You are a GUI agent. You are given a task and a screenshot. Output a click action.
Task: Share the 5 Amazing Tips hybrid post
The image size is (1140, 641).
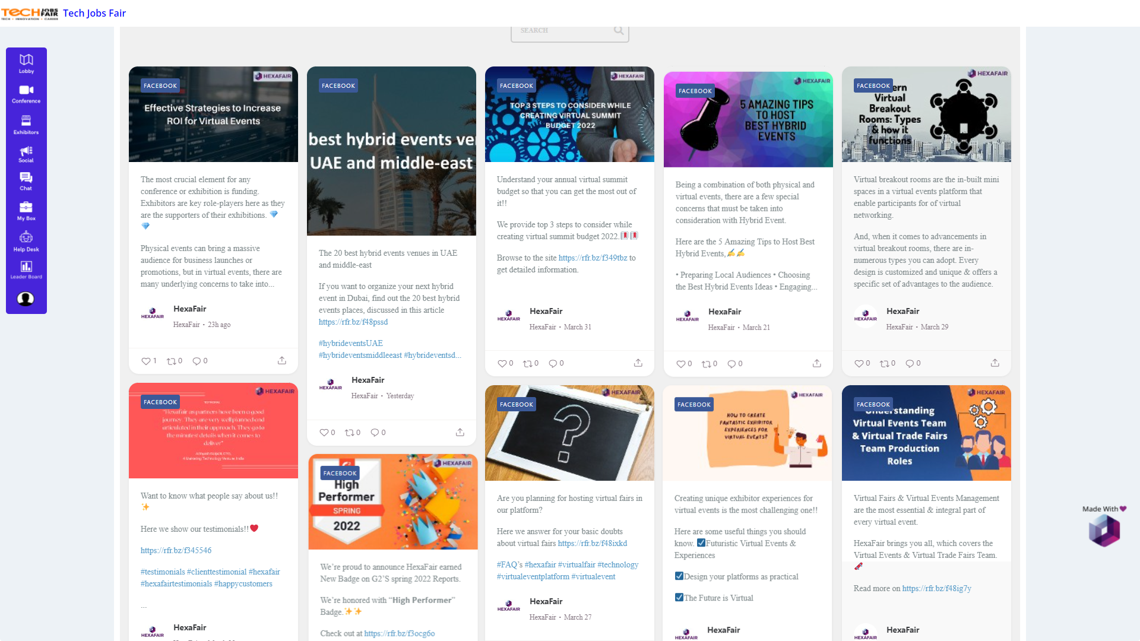[x=817, y=364]
